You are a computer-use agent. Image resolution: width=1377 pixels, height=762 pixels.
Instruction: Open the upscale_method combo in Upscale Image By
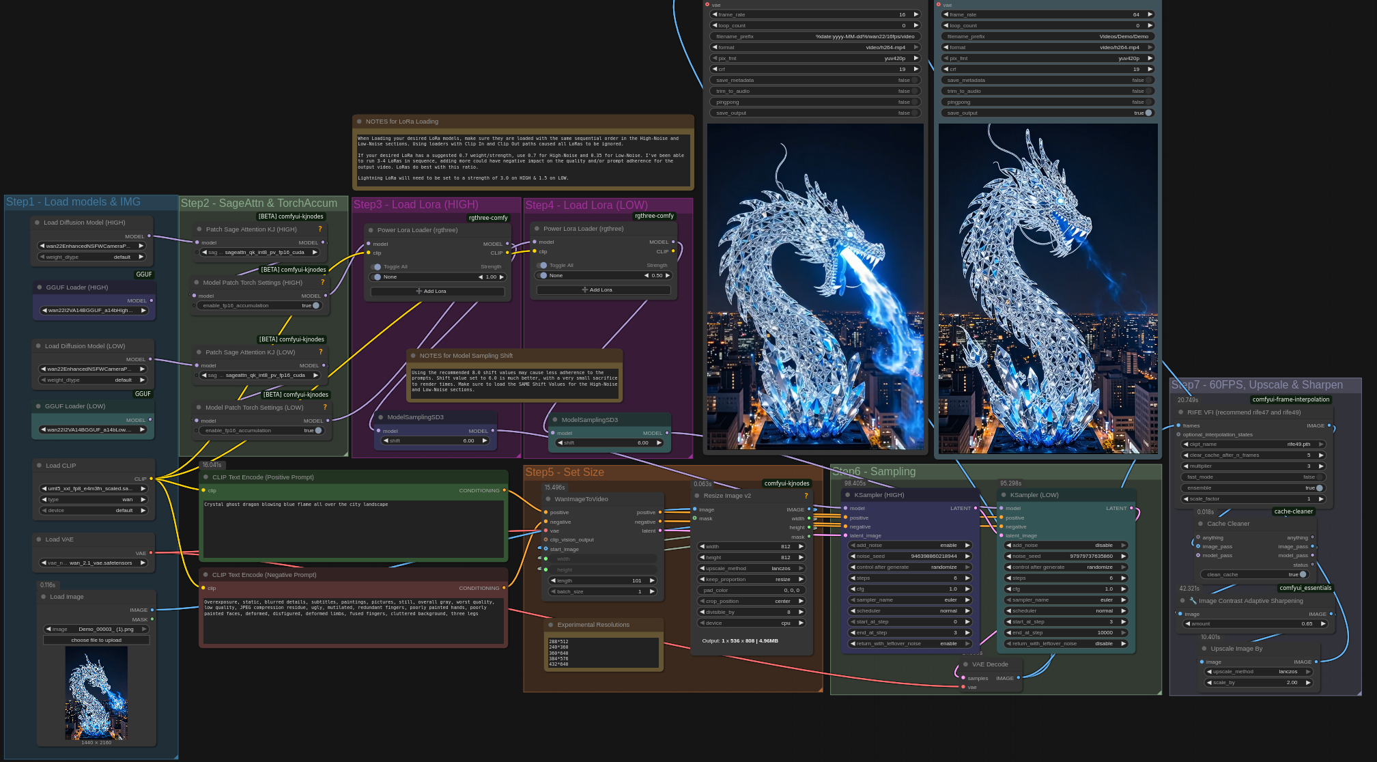(x=1258, y=672)
